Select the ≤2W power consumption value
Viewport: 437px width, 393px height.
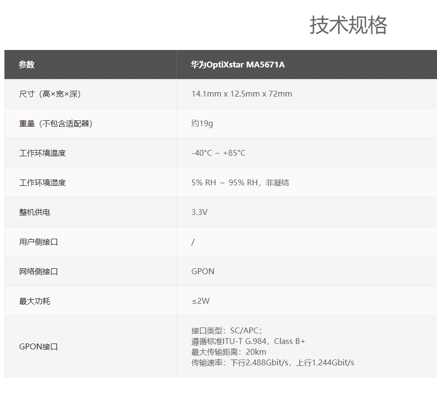coord(201,301)
